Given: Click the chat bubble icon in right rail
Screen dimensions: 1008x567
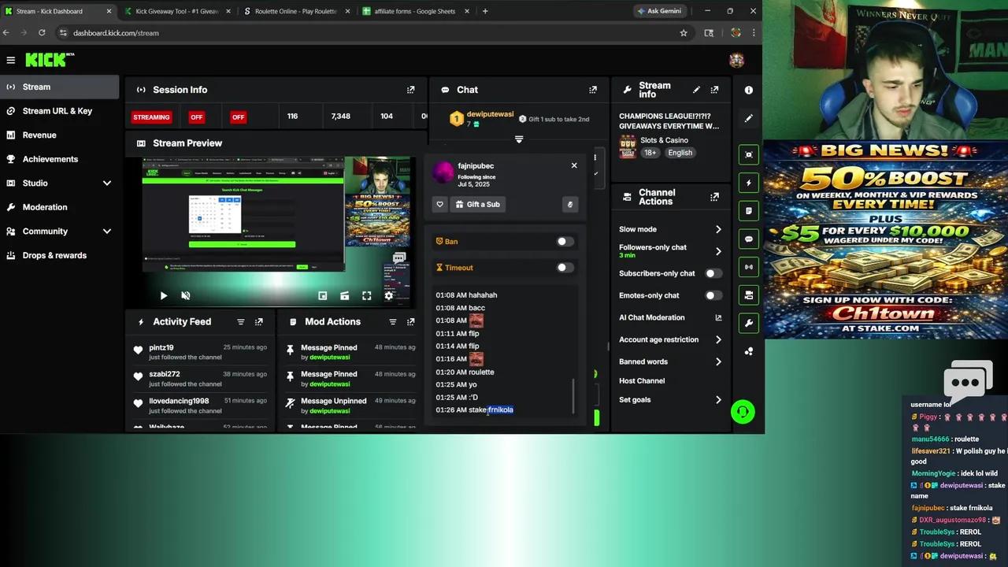Looking at the screenshot, I should 749,239.
